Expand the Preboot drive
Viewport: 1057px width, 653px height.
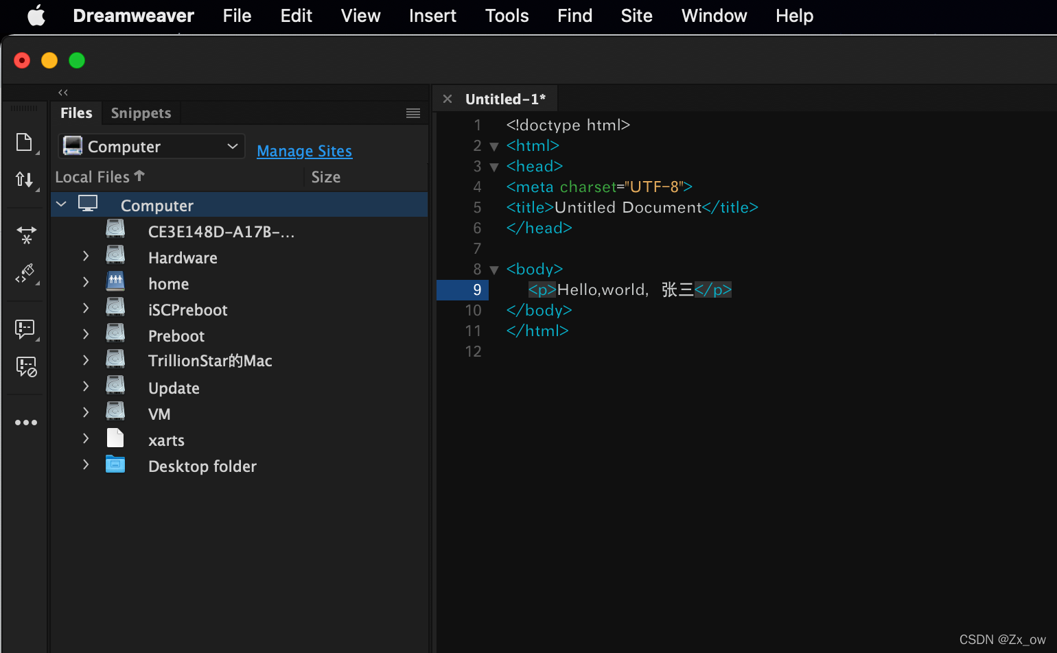tap(86, 334)
